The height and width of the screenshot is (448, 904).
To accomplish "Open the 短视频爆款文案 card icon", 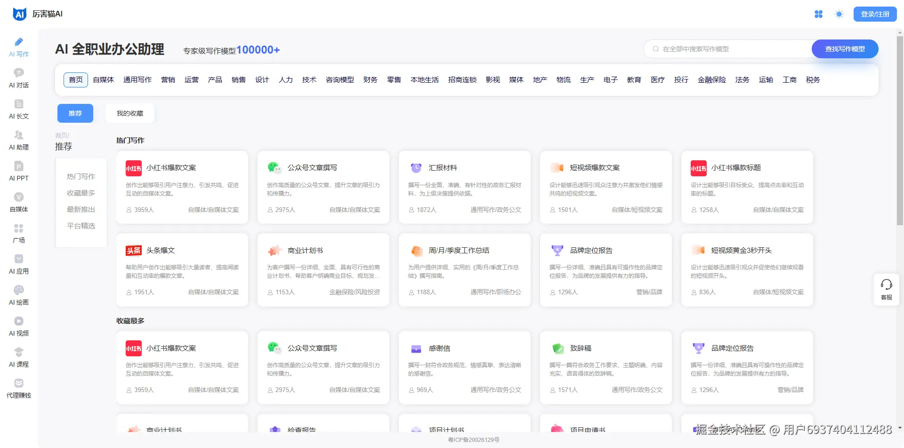I will coord(557,168).
